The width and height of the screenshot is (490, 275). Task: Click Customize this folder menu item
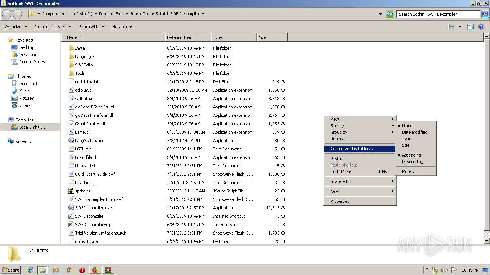coord(360,149)
